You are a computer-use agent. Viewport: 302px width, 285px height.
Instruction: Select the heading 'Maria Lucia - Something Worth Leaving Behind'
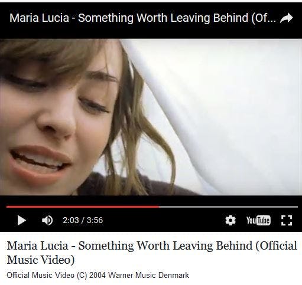tap(129, 245)
